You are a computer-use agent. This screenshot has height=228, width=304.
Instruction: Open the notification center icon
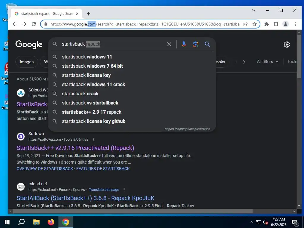[x=295, y=222]
